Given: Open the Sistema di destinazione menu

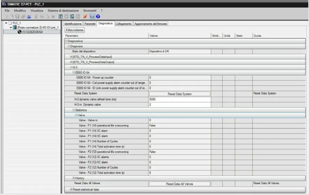Looking at the screenshot, I should pyautogui.click(x=63, y=10).
